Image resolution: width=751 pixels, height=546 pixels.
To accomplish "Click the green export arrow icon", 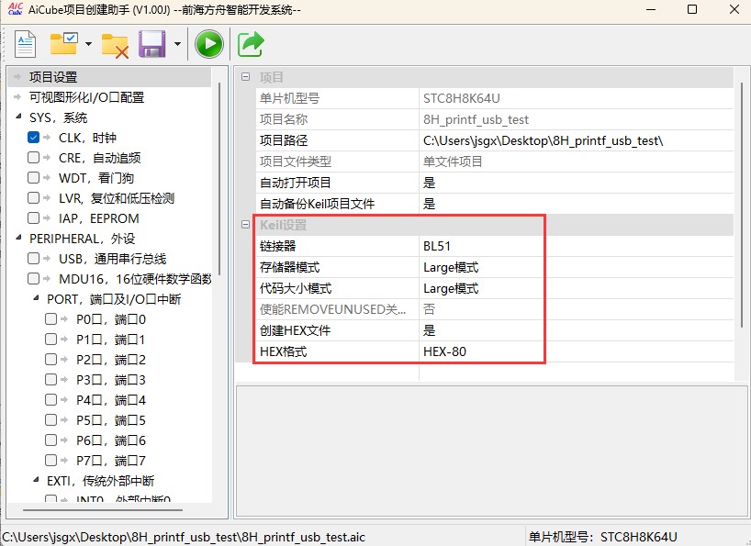I will click(x=251, y=44).
